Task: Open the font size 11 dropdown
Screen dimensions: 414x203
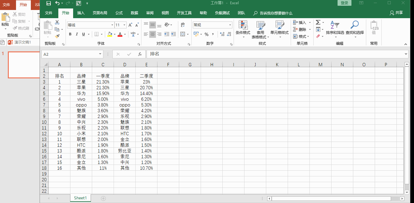Action: [125, 25]
